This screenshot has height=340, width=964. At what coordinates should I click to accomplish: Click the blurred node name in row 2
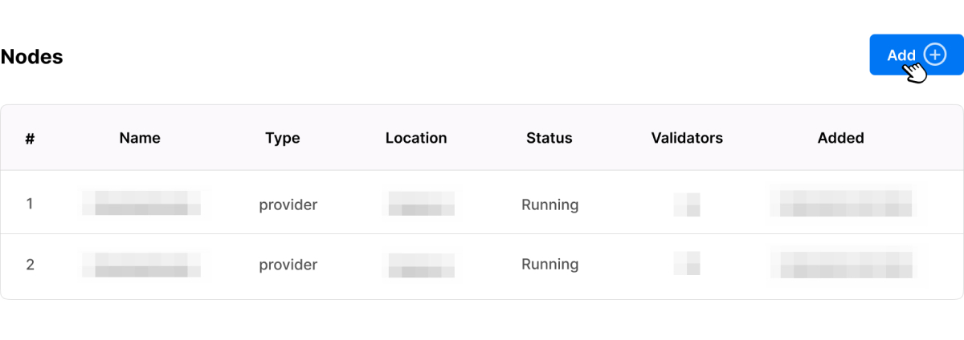[x=141, y=264]
